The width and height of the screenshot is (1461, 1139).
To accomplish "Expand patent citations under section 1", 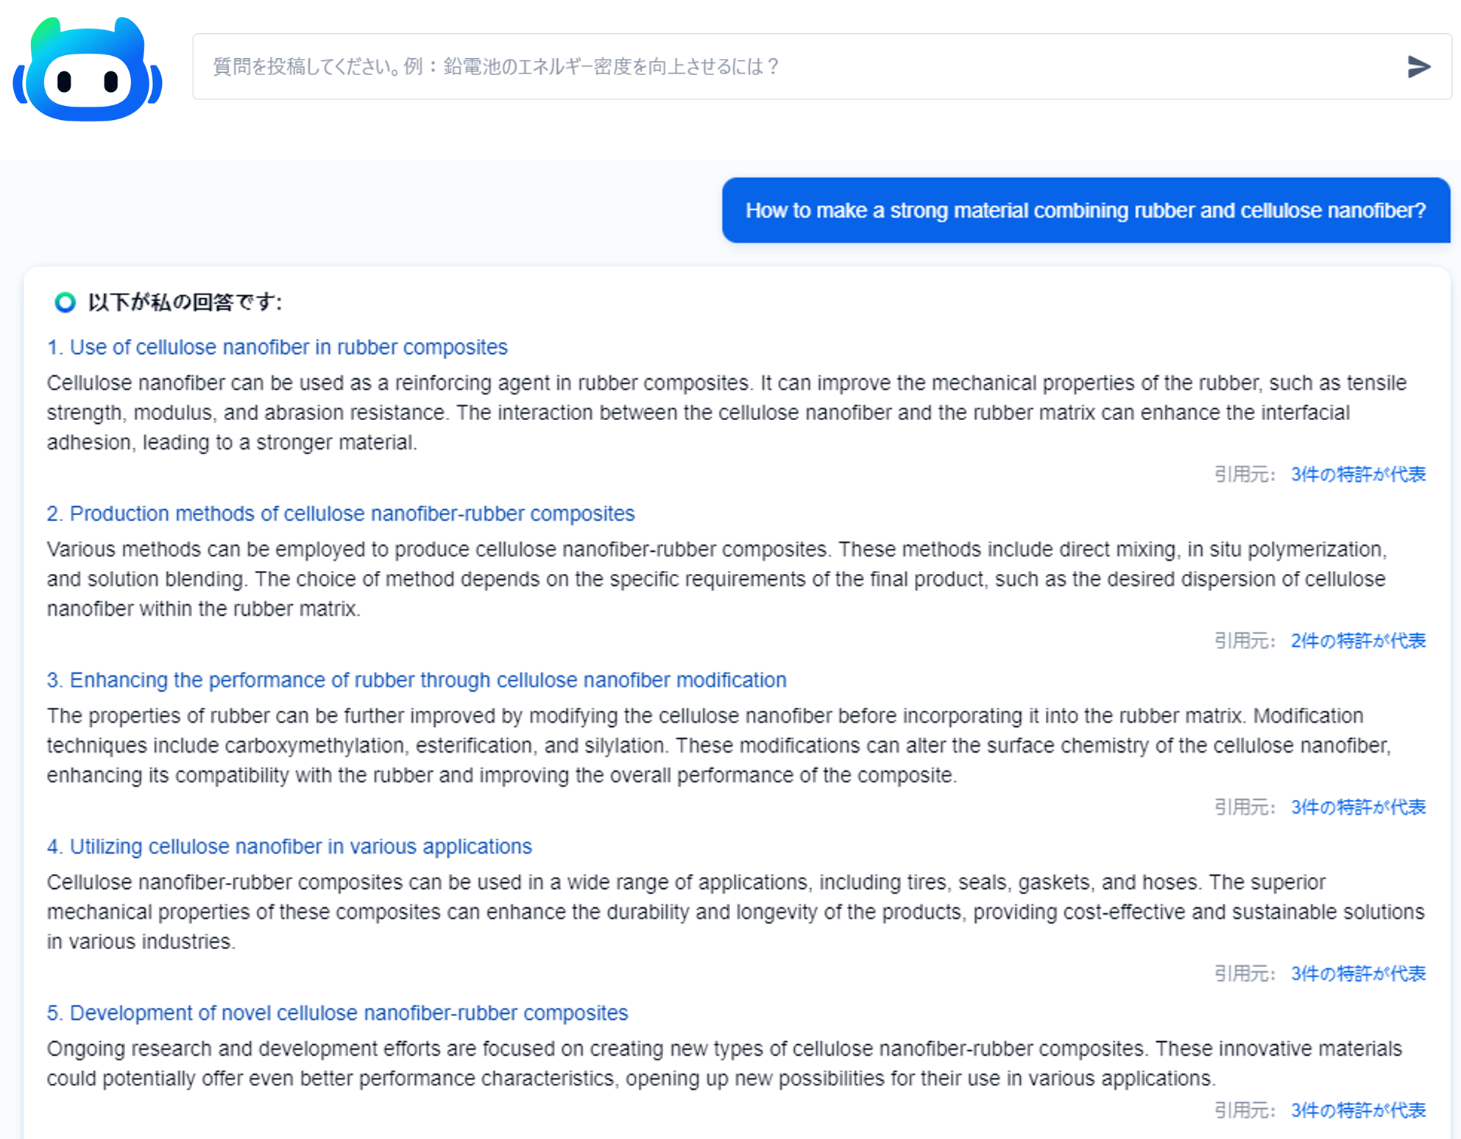I will [x=1358, y=475].
